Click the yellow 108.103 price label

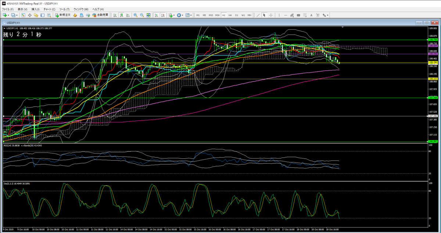coord(433,79)
